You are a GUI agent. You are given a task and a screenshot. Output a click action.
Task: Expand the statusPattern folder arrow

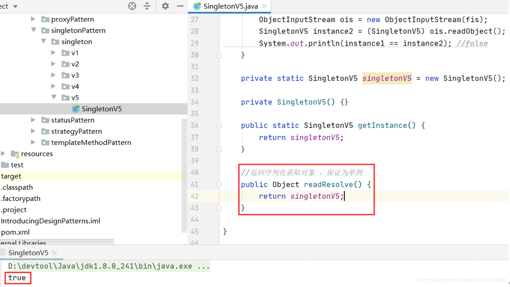click(x=33, y=120)
